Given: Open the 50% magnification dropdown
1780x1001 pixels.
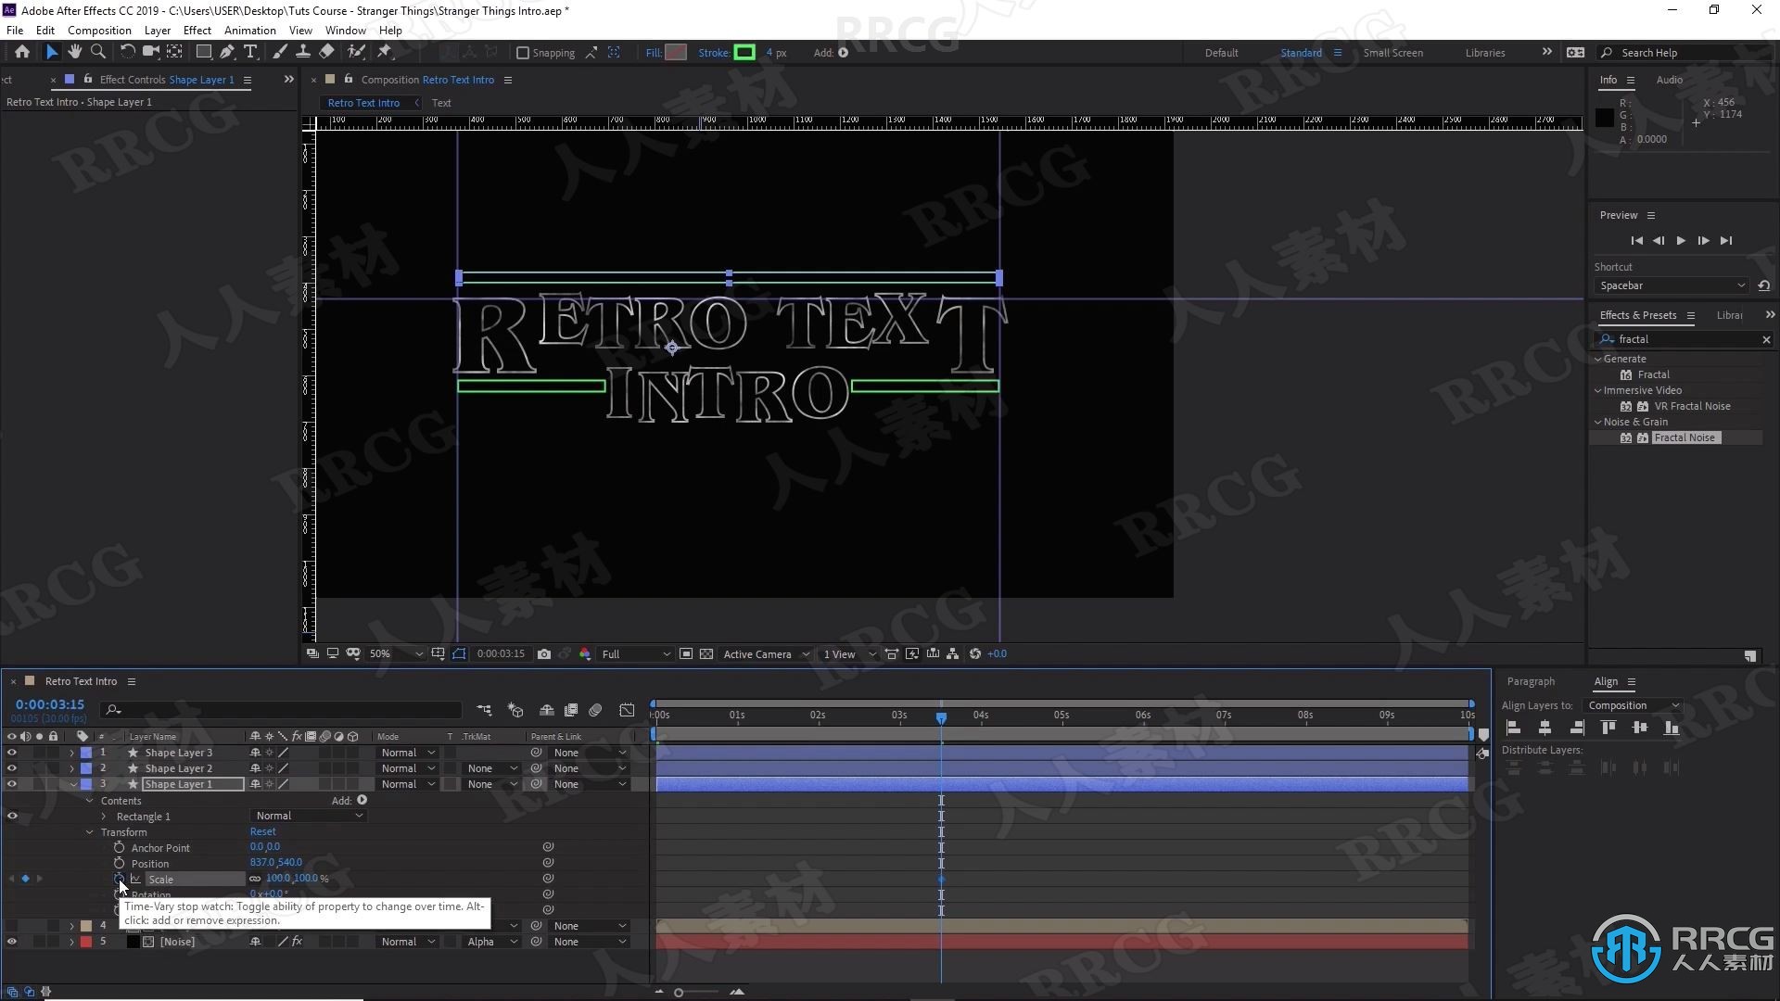Looking at the screenshot, I should [396, 654].
